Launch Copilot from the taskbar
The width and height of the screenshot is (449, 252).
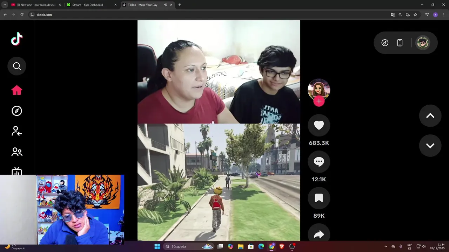pos(230,246)
